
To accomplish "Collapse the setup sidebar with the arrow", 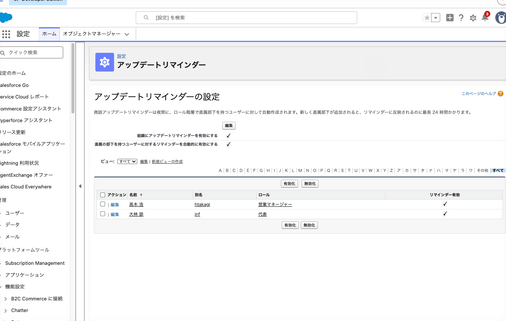I will [x=80, y=186].
